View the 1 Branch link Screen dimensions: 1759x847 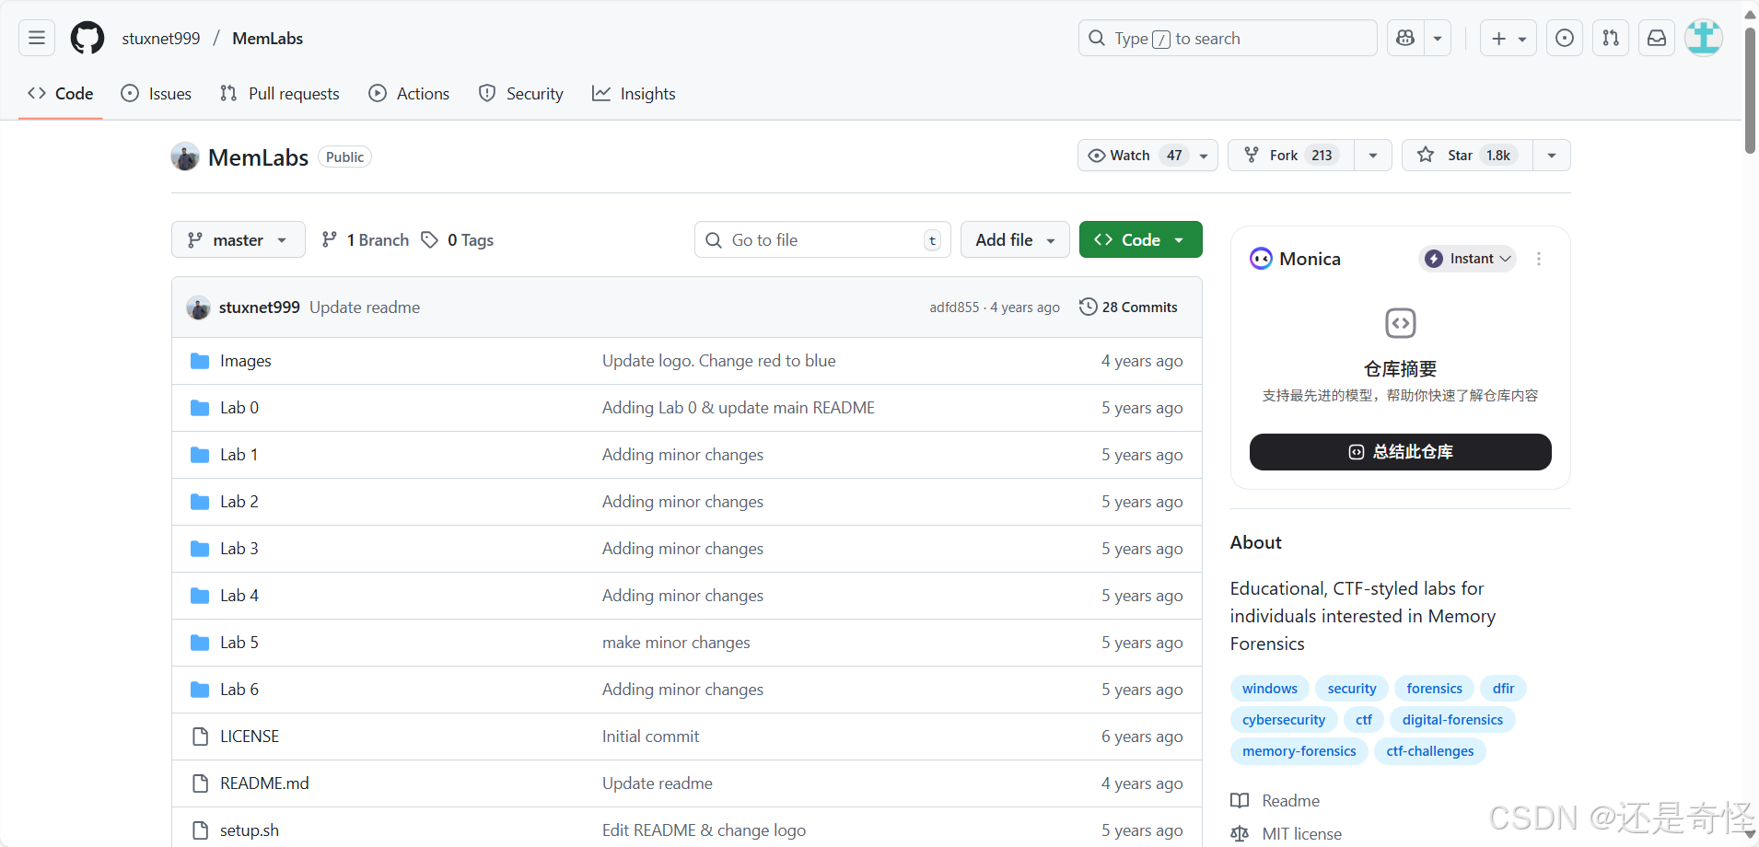pos(366,240)
